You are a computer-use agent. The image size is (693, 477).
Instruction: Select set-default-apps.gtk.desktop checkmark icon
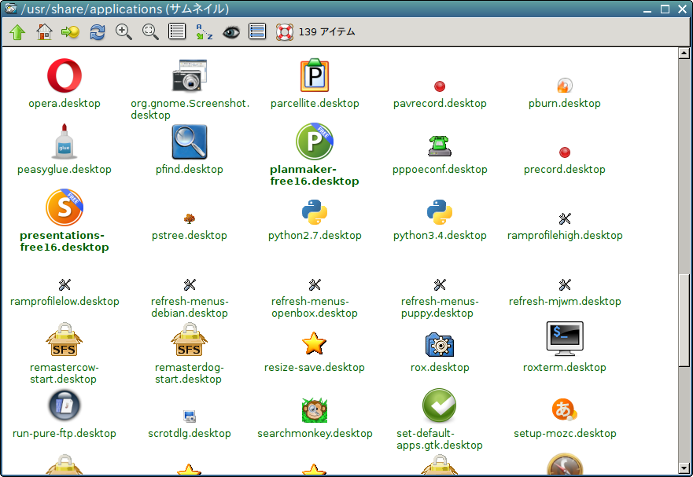pyautogui.click(x=440, y=405)
